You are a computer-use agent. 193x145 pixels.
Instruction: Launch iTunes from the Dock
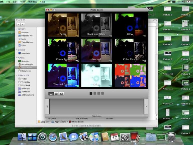click(x=94, y=137)
